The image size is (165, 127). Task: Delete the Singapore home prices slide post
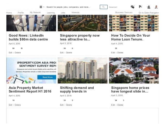120,105
